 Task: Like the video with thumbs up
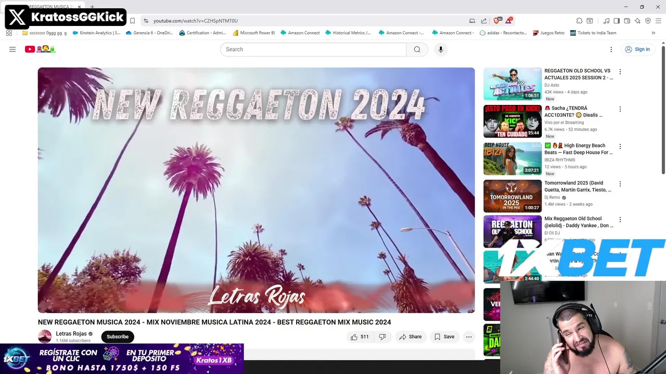coord(360,337)
